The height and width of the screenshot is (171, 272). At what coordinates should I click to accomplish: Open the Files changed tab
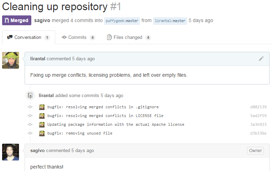pyautogui.click(x=128, y=37)
